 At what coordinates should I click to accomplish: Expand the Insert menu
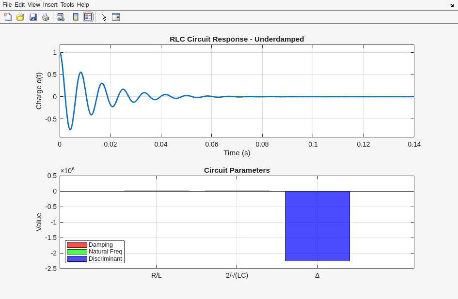pos(50,5)
